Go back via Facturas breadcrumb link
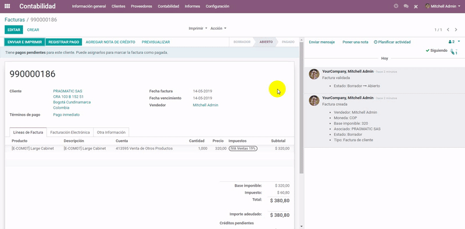Image resolution: width=465 pixels, height=229 pixels. tap(15, 20)
